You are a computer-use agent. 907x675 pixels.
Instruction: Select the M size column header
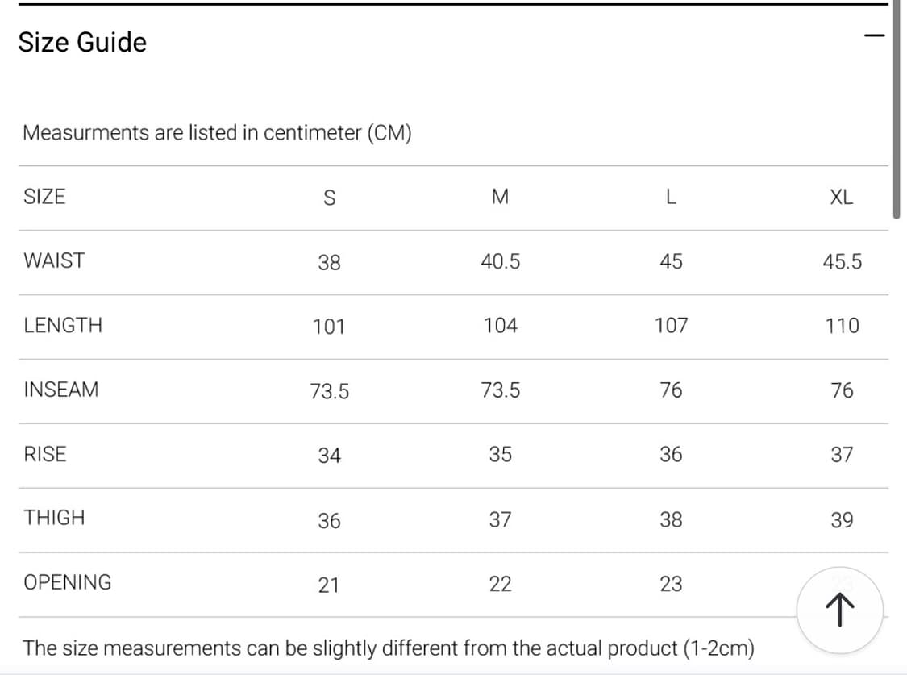pos(500,197)
